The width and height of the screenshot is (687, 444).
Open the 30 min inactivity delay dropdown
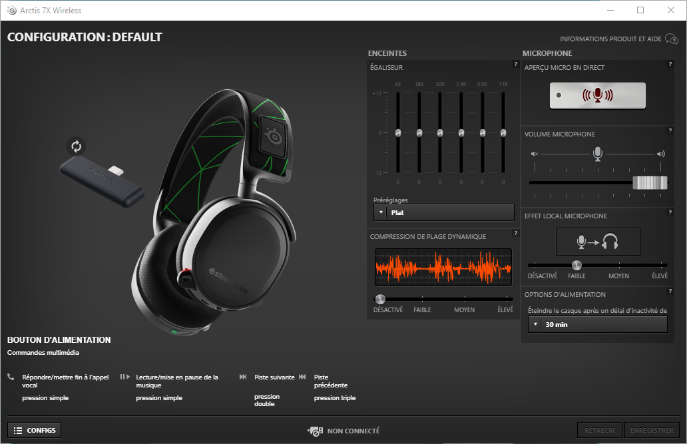click(x=598, y=324)
